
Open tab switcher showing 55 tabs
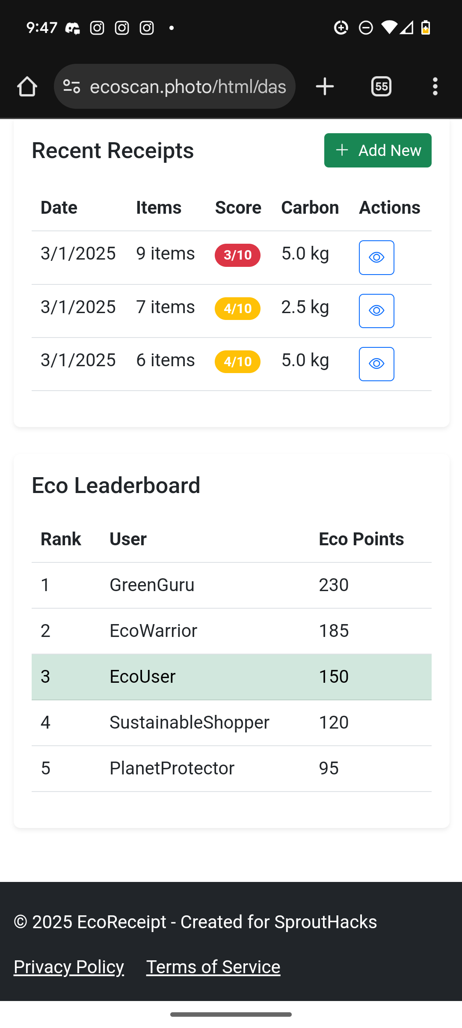pyautogui.click(x=381, y=87)
